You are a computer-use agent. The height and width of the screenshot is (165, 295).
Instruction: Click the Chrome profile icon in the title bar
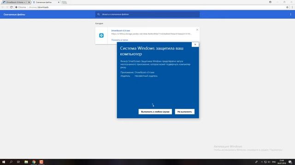[270, 2]
